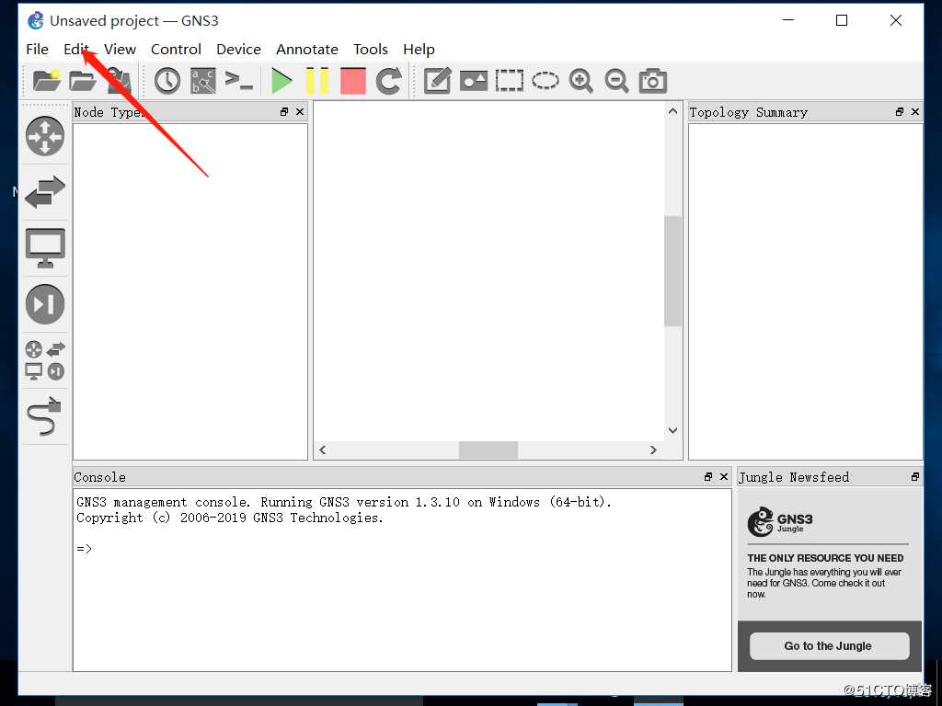942x706 pixels.
Task: Browse Switches in the device sidebar
Action: click(x=45, y=192)
